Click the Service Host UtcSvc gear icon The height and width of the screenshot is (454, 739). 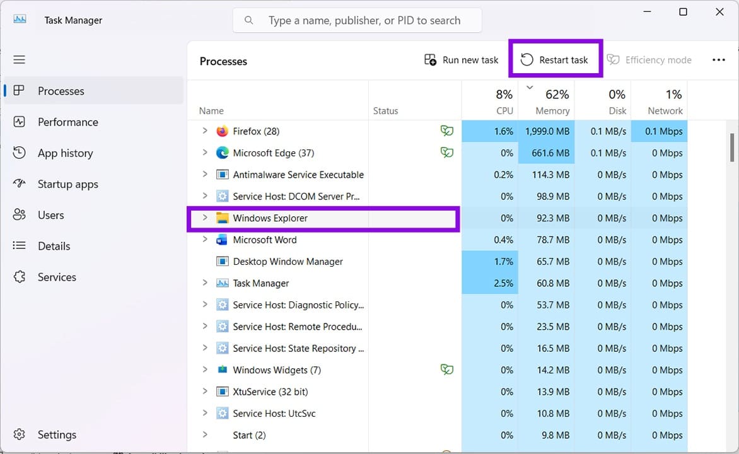(x=222, y=413)
